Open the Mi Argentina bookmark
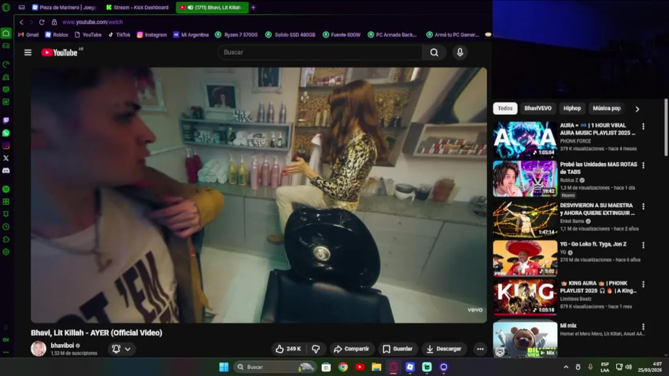 [191, 34]
